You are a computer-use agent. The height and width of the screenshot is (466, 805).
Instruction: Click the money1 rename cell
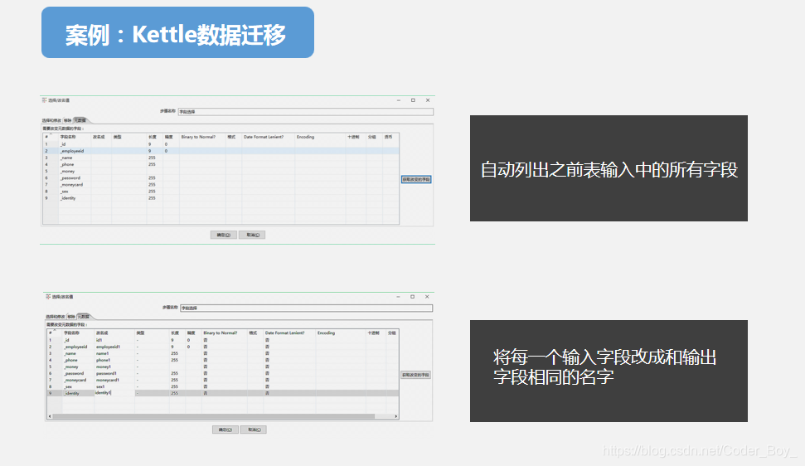coord(103,366)
